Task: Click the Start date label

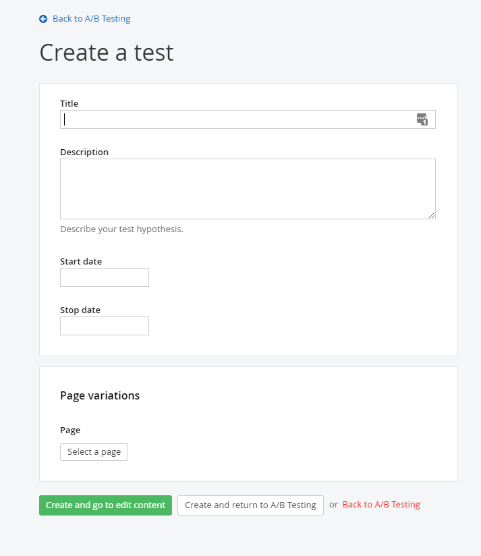Action: click(81, 261)
